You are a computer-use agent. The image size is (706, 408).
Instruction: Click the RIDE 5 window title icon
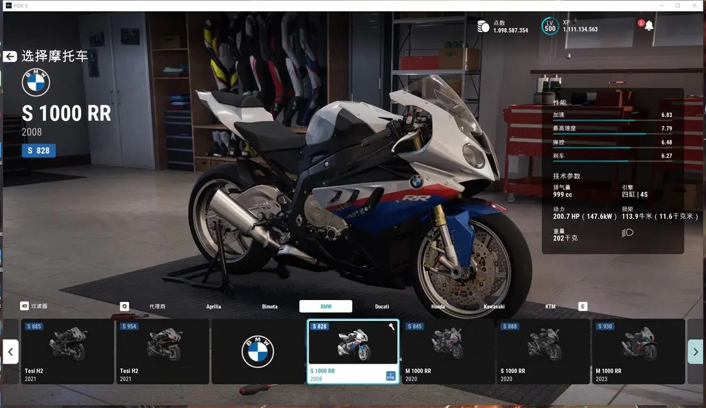(8, 5)
